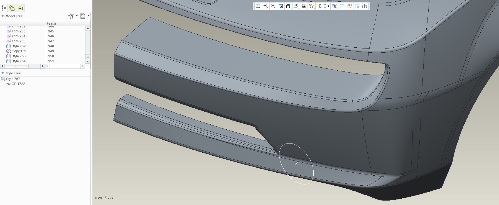Click the view manager camera icon
499x205 pixels.
(304, 6)
